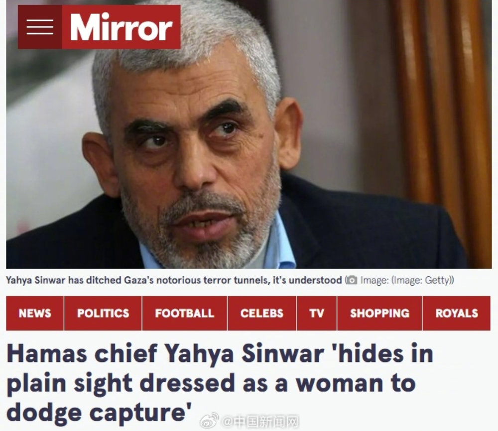The width and height of the screenshot is (498, 431).
Task: Click the Mirror logo
Action: [121, 27]
